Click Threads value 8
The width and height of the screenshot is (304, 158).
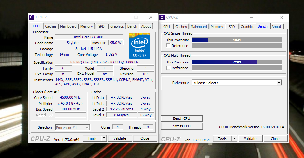coord(148,127)
